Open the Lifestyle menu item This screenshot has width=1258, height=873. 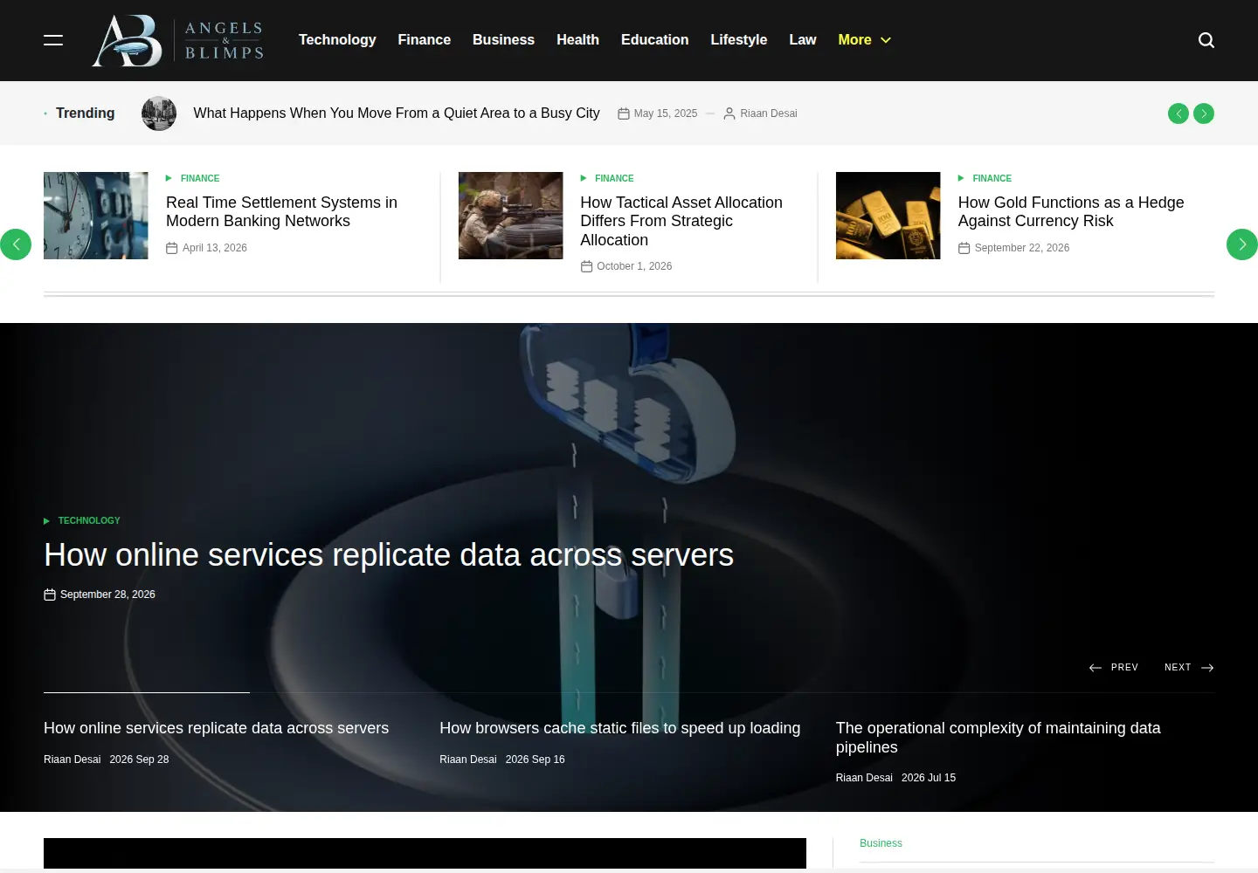click(739, 40)
